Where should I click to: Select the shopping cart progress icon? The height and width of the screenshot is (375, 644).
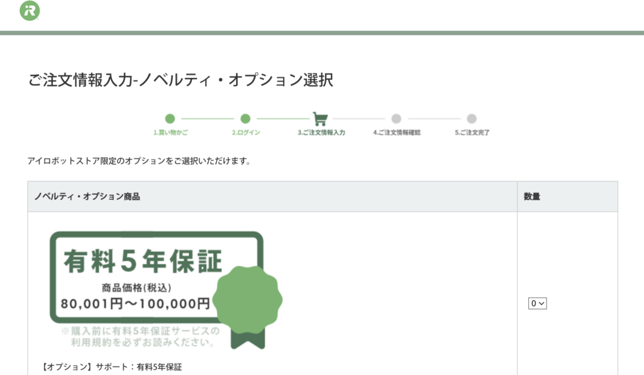(x=320, y=119)
